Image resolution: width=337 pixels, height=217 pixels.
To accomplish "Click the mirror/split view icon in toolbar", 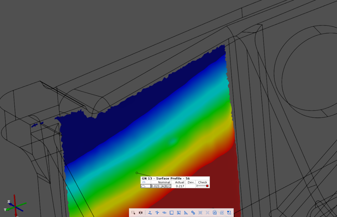I will pos(141,213).
